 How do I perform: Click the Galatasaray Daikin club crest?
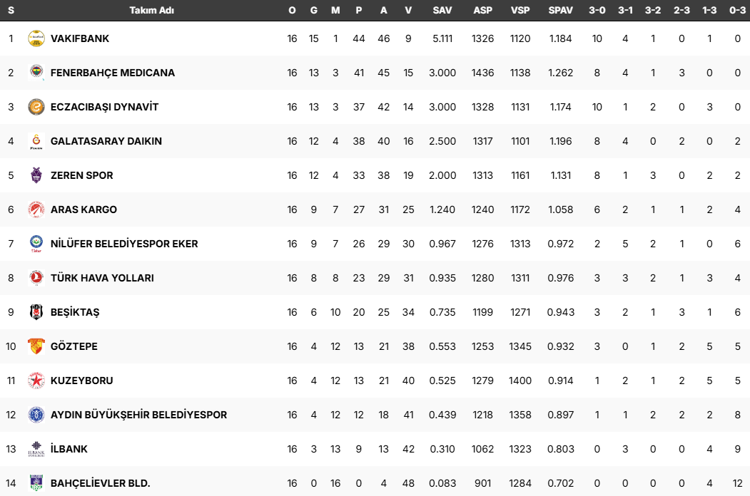(x=36, y=141)
